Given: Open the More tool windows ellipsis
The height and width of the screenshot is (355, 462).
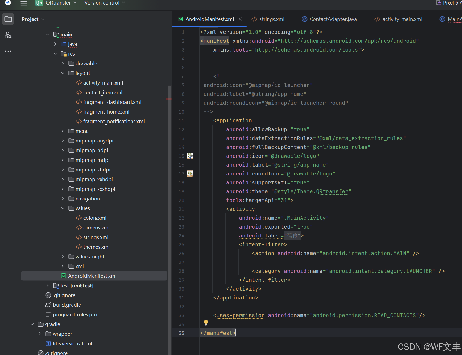Looking at the screenshot, I should [x=8, y=51].
